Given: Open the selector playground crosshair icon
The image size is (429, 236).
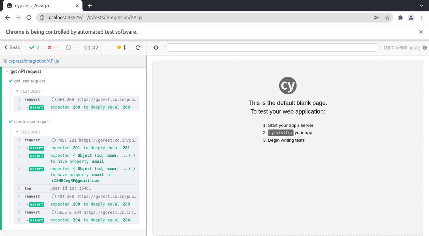Looking at the screenshot, I should [156, 48].
